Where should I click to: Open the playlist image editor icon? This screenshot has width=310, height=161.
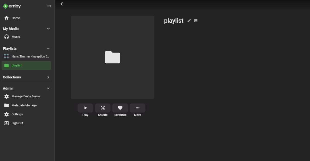[x=196, y=20]
